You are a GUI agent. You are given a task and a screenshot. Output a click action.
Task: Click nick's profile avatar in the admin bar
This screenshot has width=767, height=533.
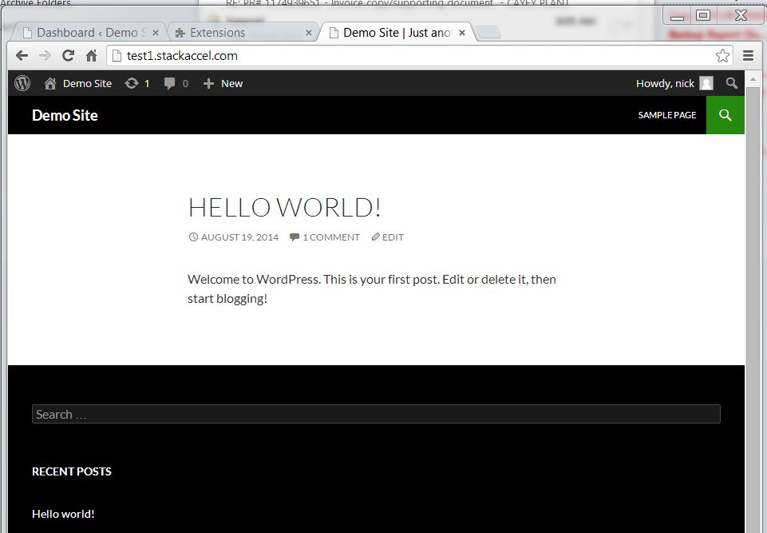pos(706,82)
